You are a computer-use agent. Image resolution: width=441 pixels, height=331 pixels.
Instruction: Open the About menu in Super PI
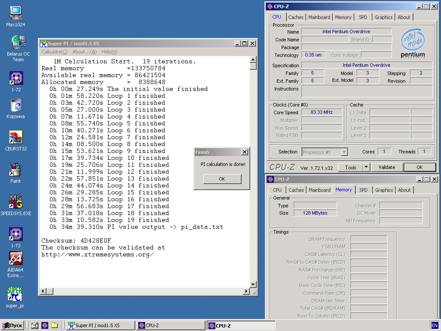84,52
